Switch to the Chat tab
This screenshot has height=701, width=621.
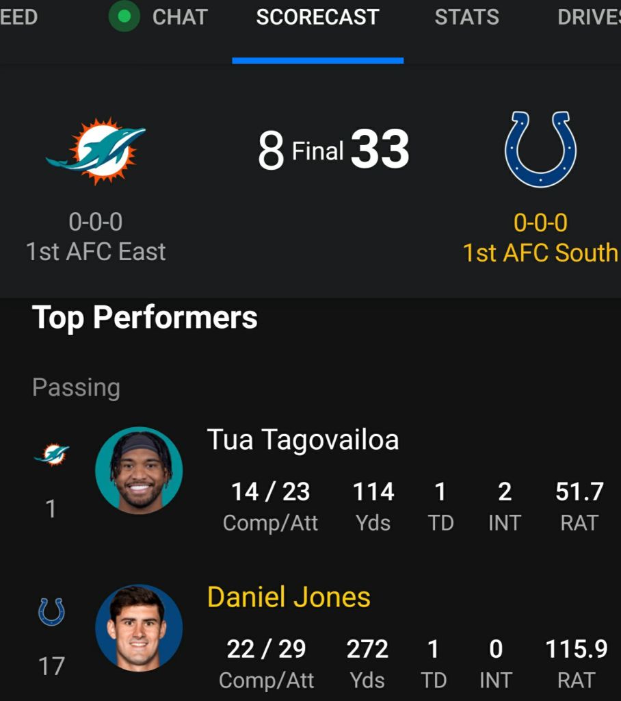tap(180, 17)
